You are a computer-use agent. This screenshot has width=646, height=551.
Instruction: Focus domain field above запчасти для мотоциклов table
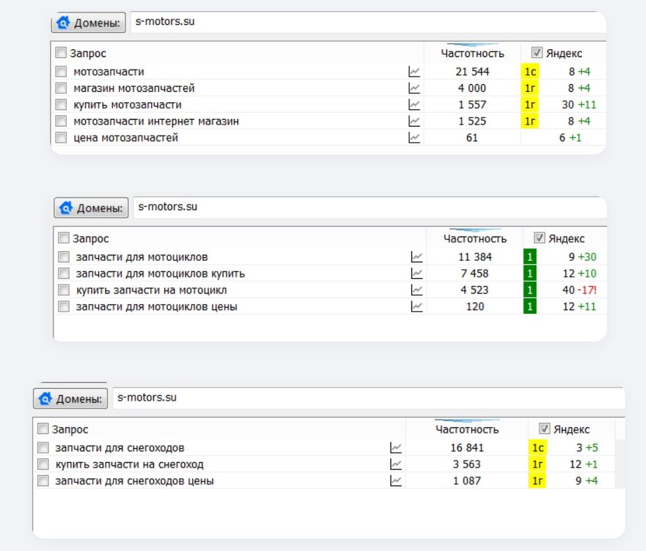370,207
